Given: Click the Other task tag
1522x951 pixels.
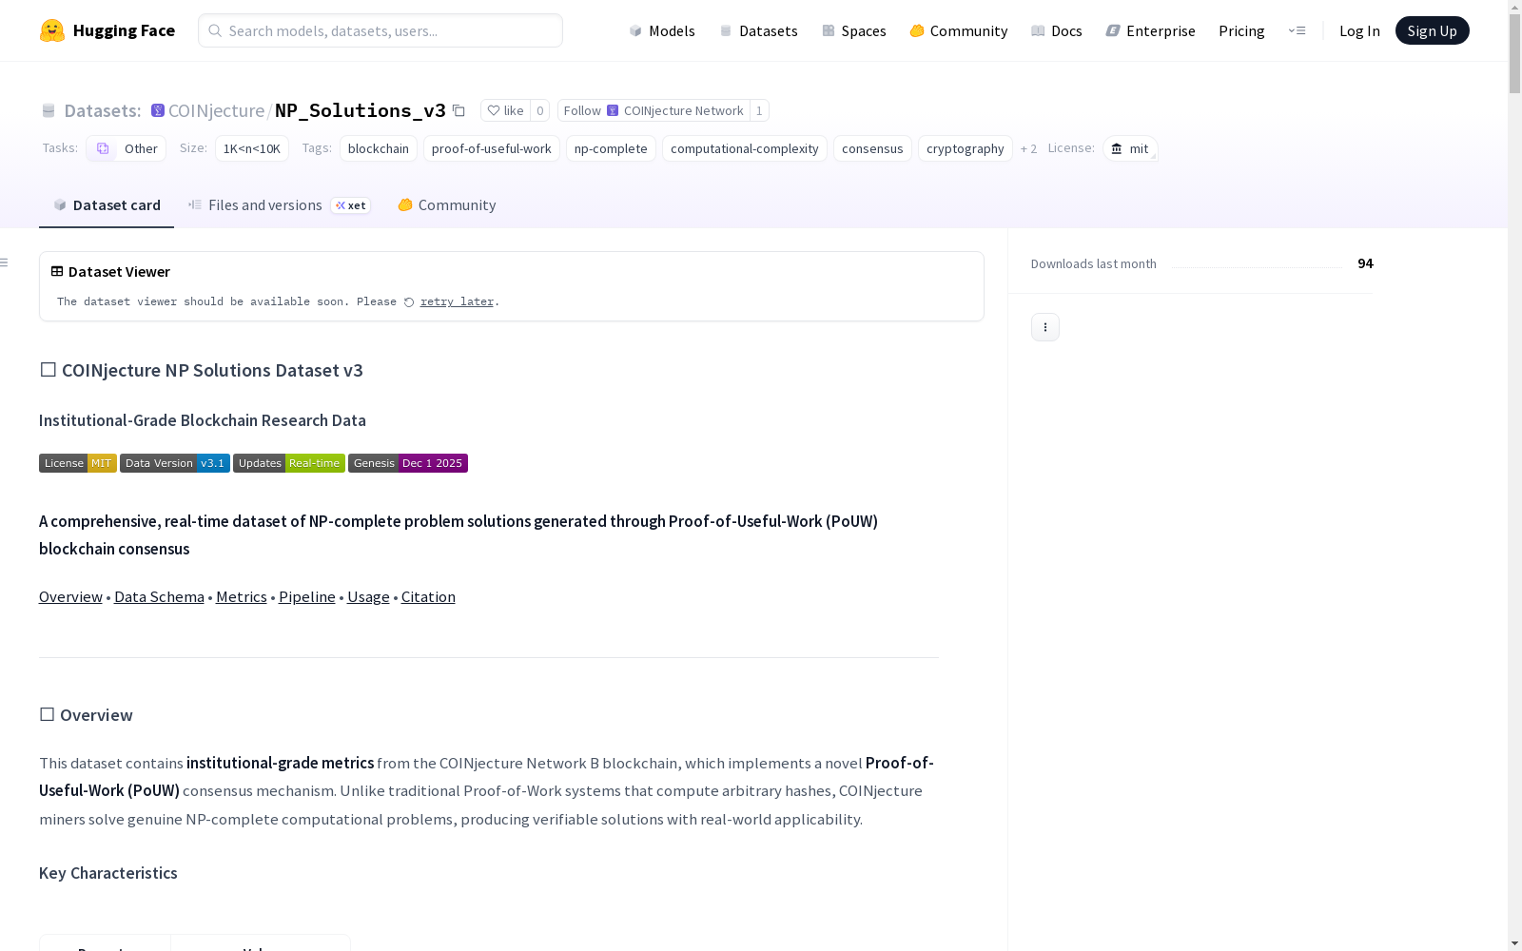Looking at the screenshot, I should pos(127,148).
